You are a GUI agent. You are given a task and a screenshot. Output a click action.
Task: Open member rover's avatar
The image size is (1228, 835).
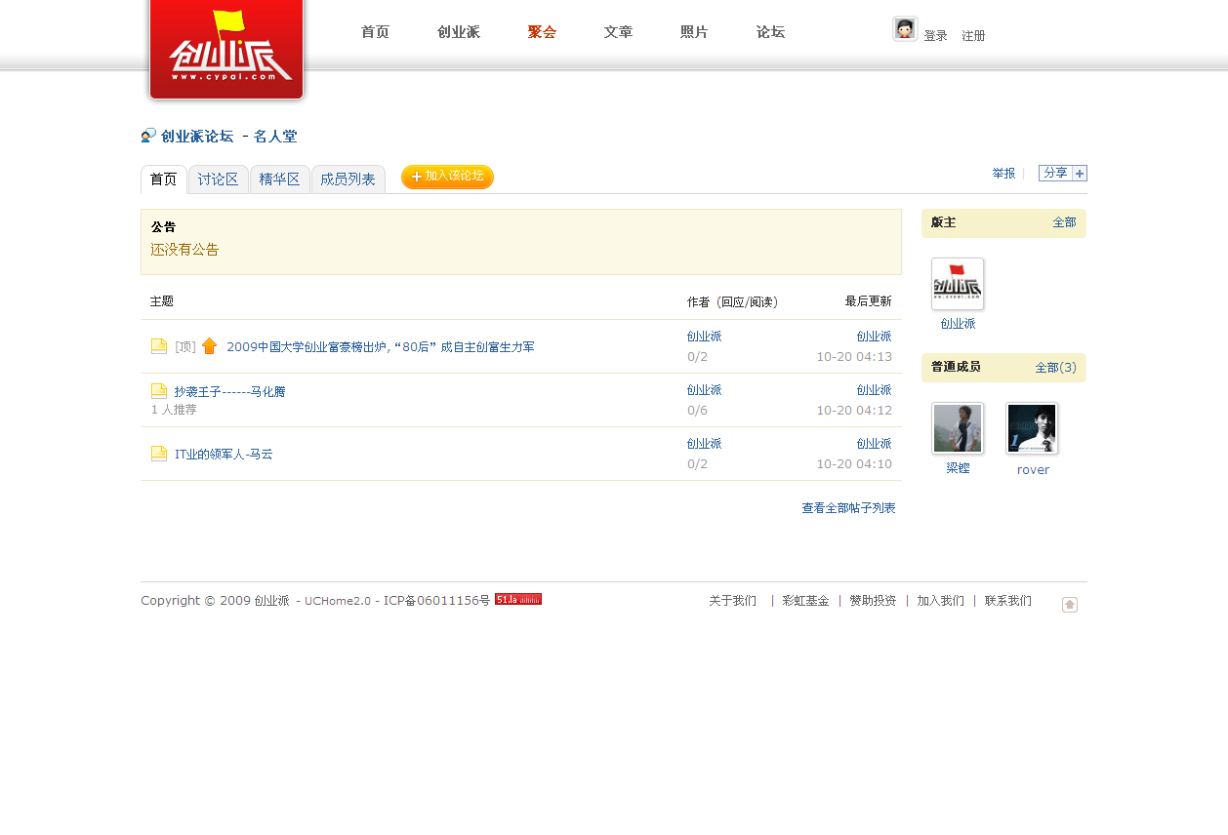1032,428
